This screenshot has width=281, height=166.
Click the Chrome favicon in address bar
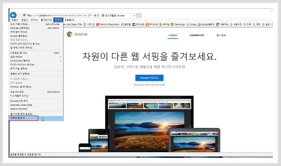click(25, 15)
